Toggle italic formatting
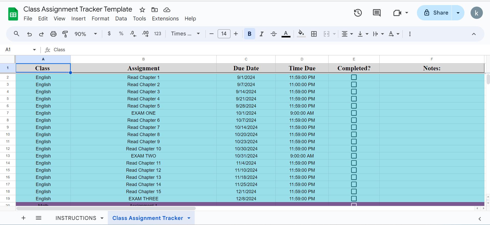This screenshot has height=225, width=490. 261,34
